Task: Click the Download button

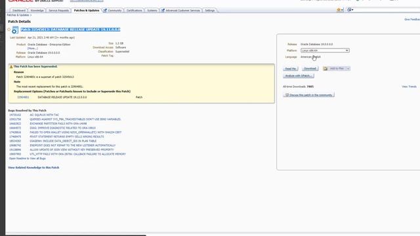Action: (x=310, y=69)
